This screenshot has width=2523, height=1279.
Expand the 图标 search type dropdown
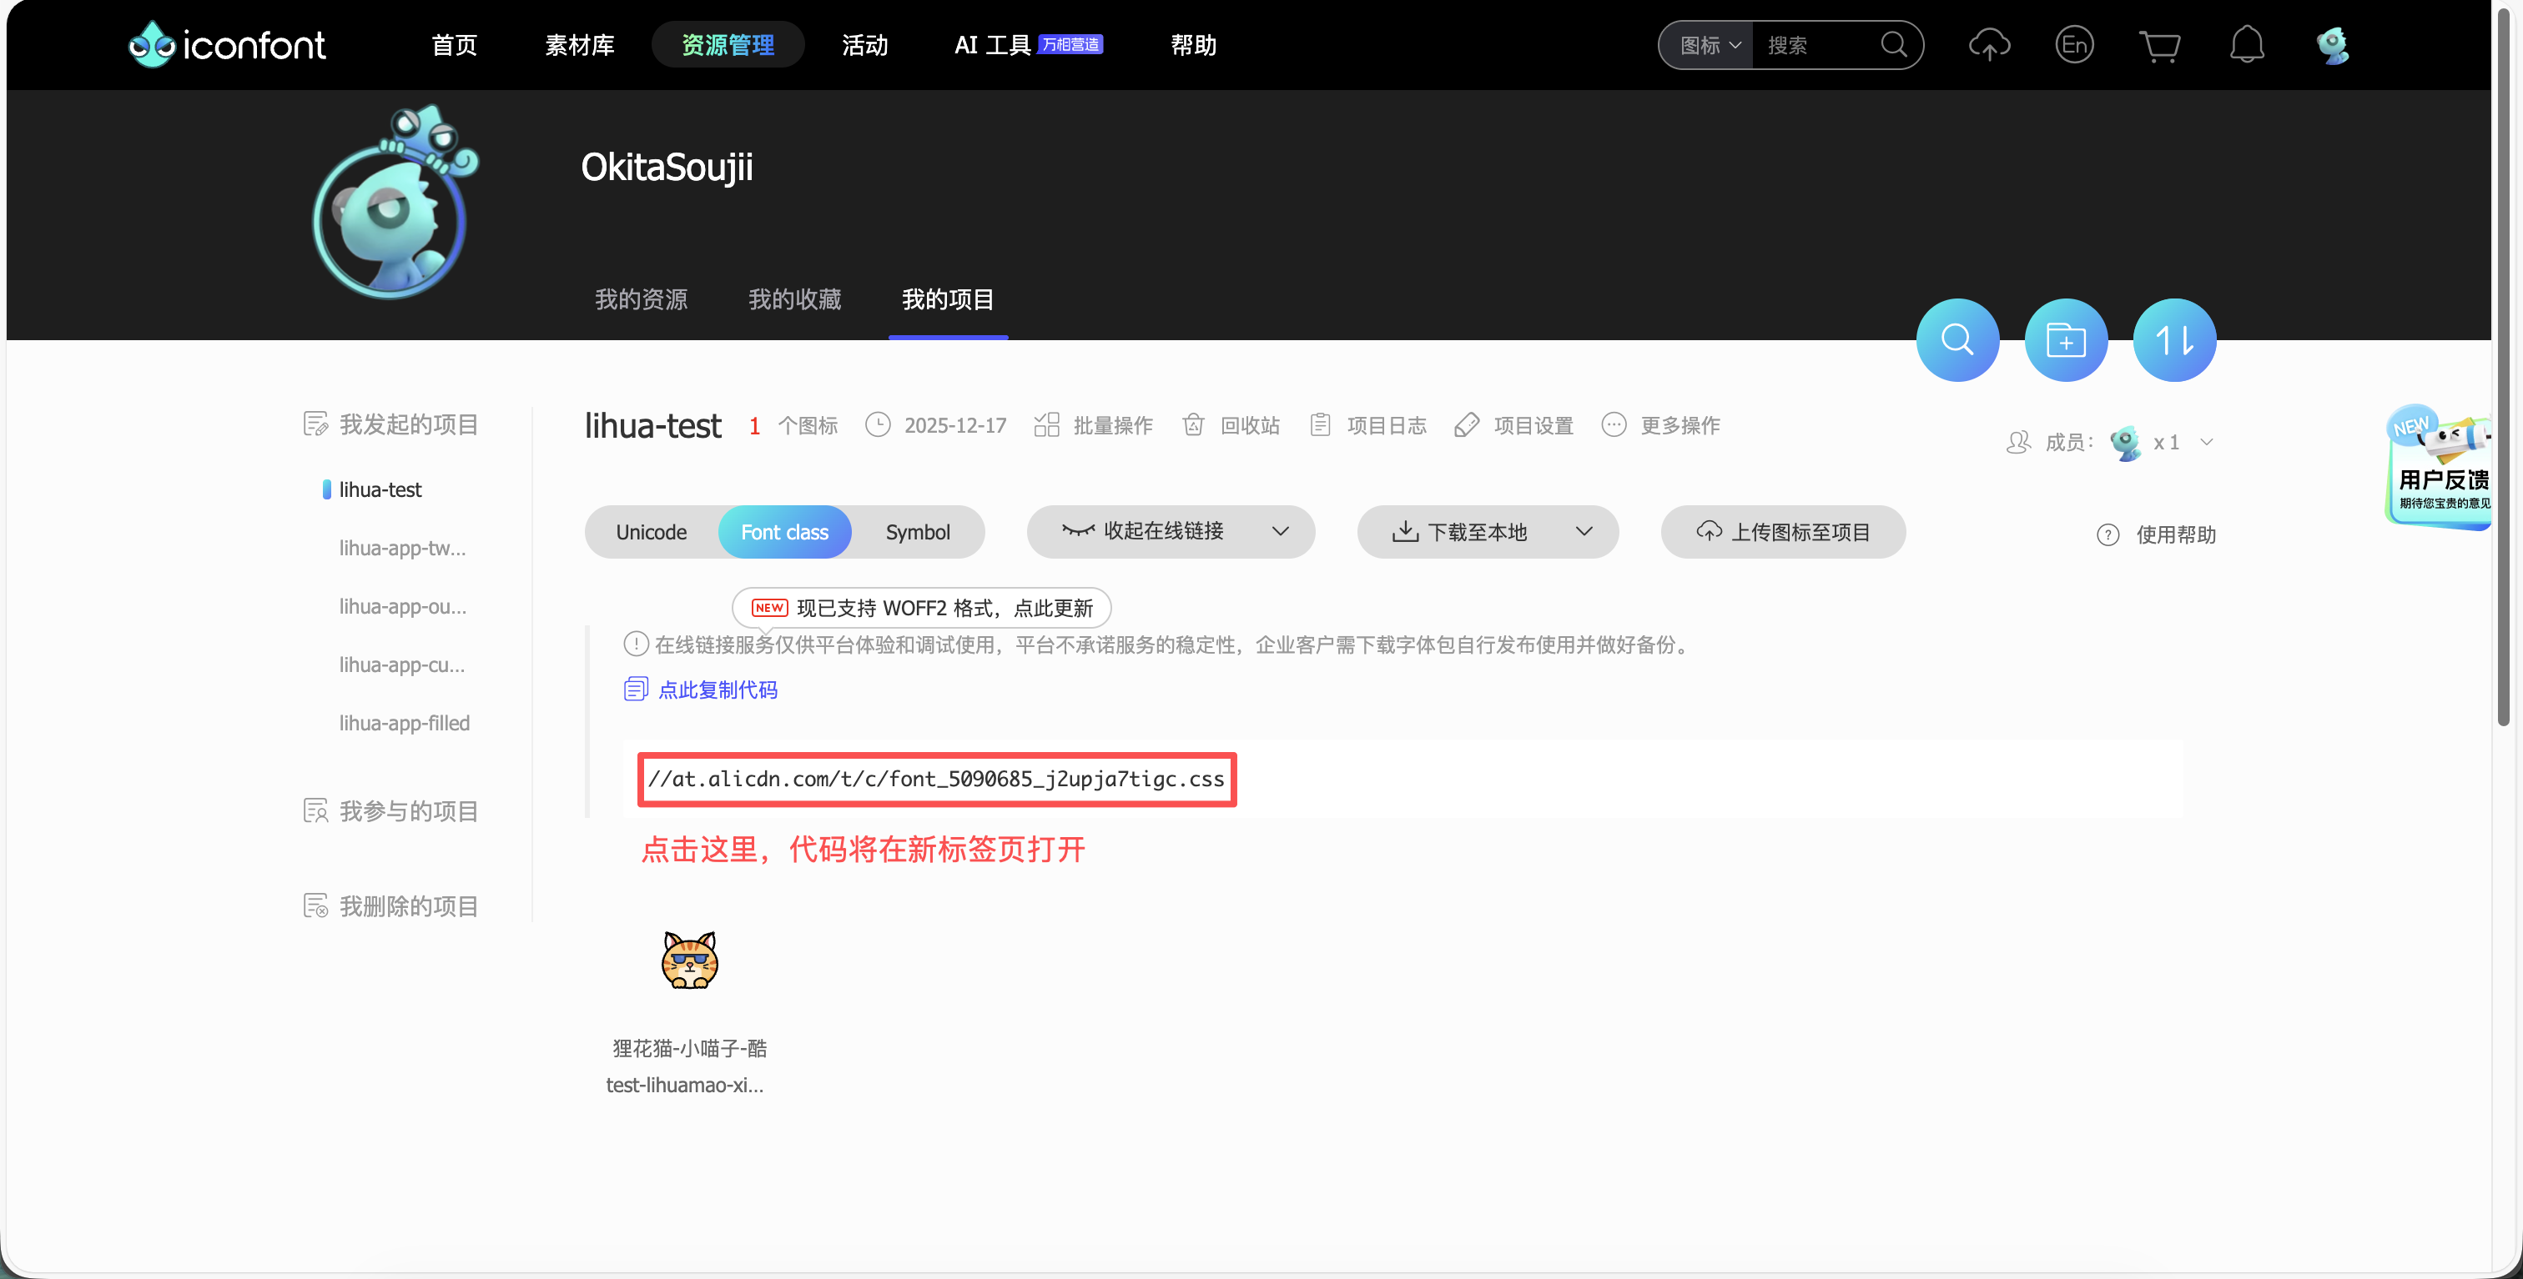point(1709,45)
